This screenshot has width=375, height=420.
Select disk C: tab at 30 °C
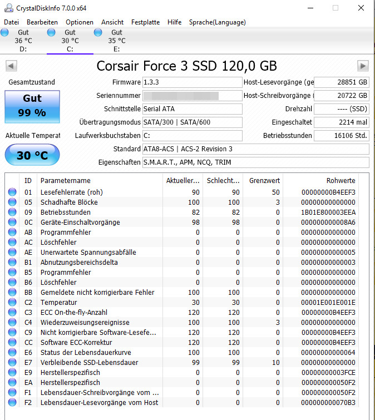[70, 41]
